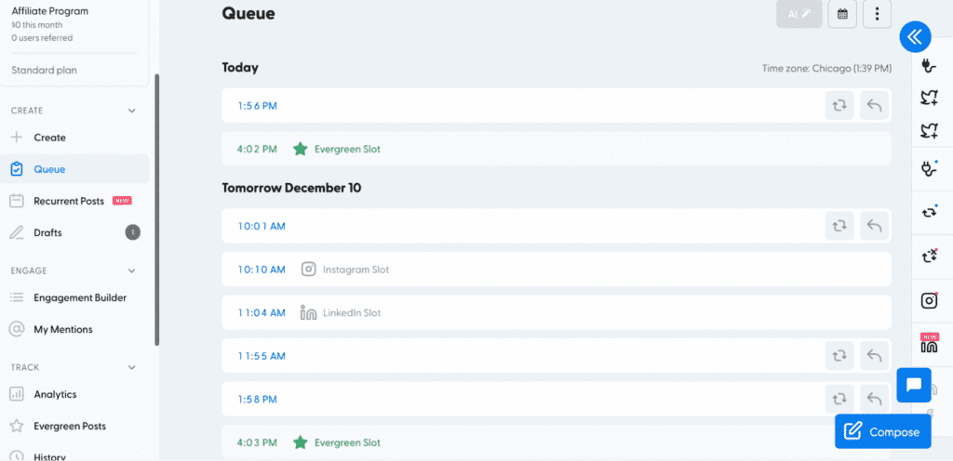Open the calendar view icon

pos(842,14)
